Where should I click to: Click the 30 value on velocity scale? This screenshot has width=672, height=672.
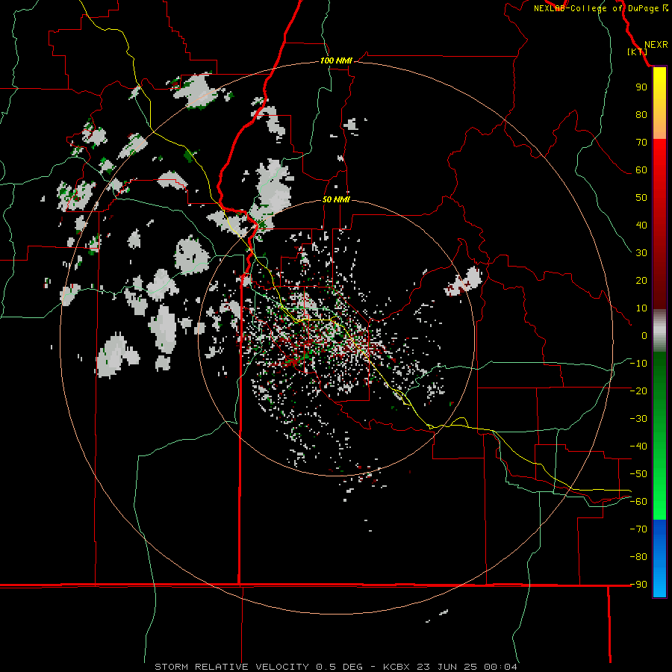(x=641, y=253)
